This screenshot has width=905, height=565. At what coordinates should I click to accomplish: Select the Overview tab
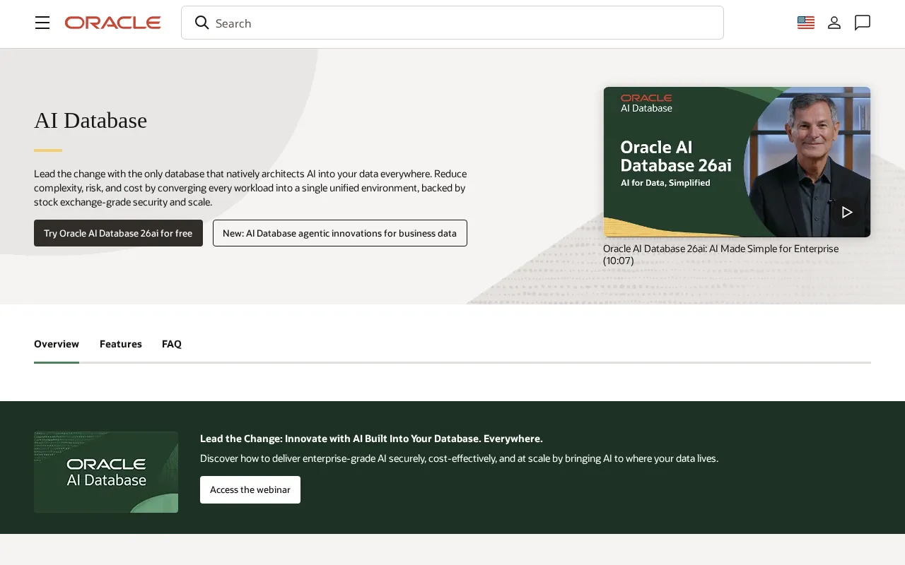57,344
